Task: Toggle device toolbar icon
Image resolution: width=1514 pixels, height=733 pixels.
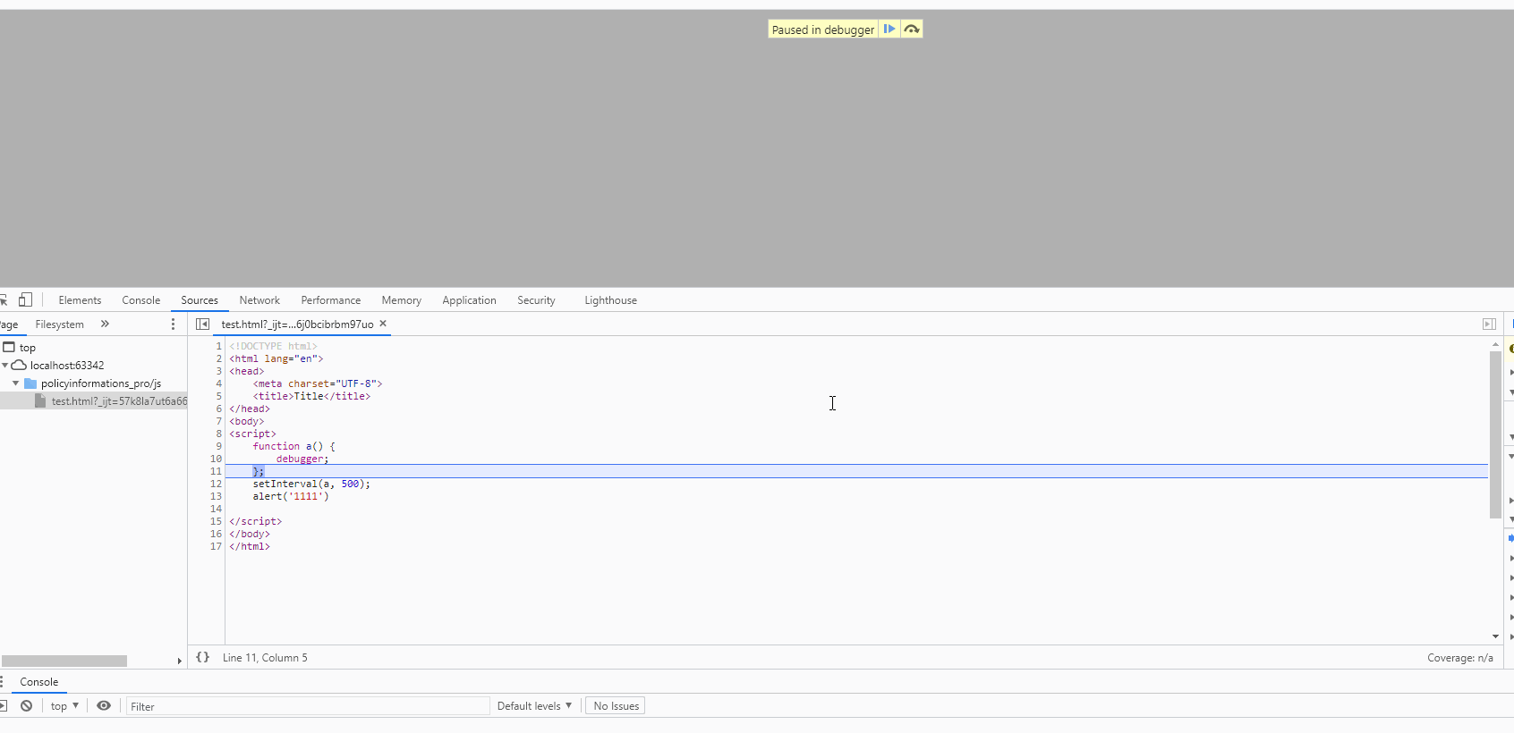Action: coord(25,300)
